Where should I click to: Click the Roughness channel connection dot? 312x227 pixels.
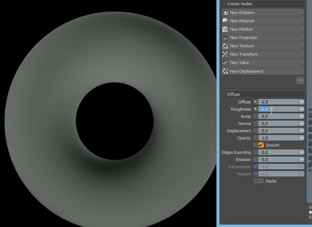point(255,109)
